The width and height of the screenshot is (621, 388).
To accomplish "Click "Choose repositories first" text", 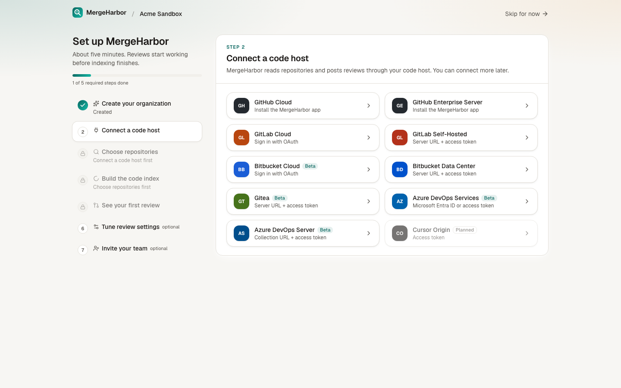I will pyautogui.click(x=122, y=187).
